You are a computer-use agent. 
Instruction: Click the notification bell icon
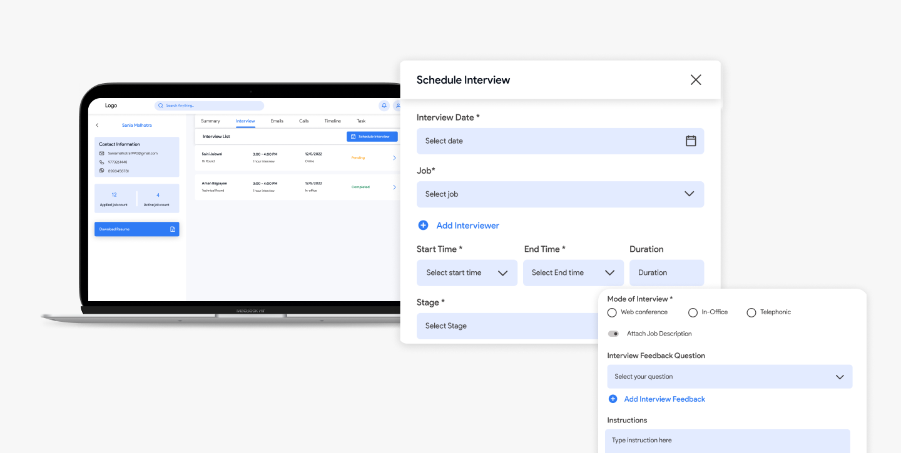click(384, 106)
